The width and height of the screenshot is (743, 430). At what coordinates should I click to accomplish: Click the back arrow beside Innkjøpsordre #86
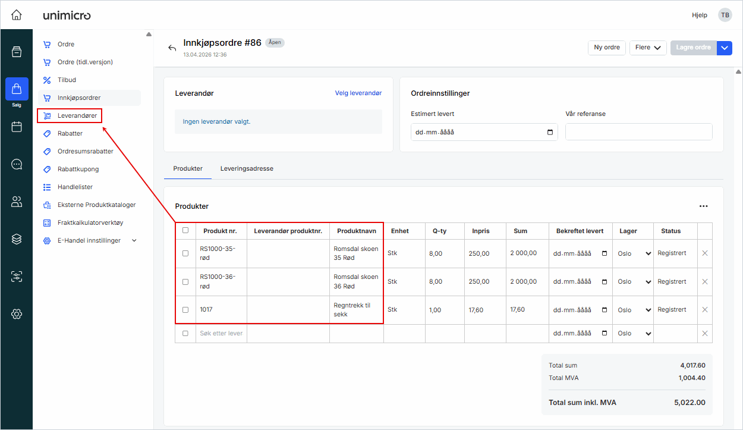[x=172, y=48]
